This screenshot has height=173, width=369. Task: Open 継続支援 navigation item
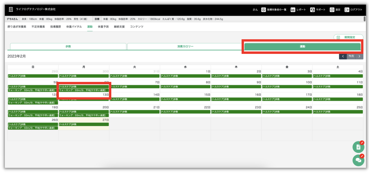(119, 27)
